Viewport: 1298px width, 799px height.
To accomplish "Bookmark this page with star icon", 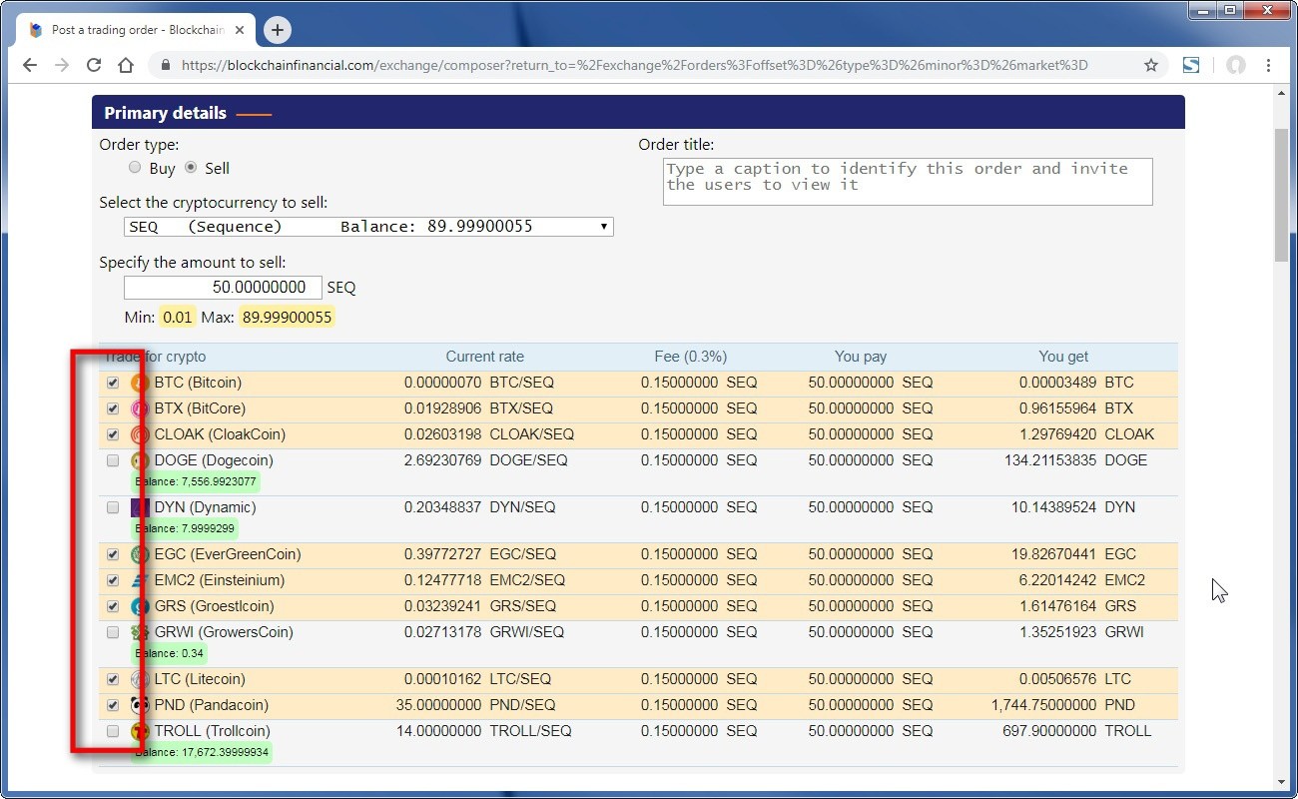I will (1150, 65).
